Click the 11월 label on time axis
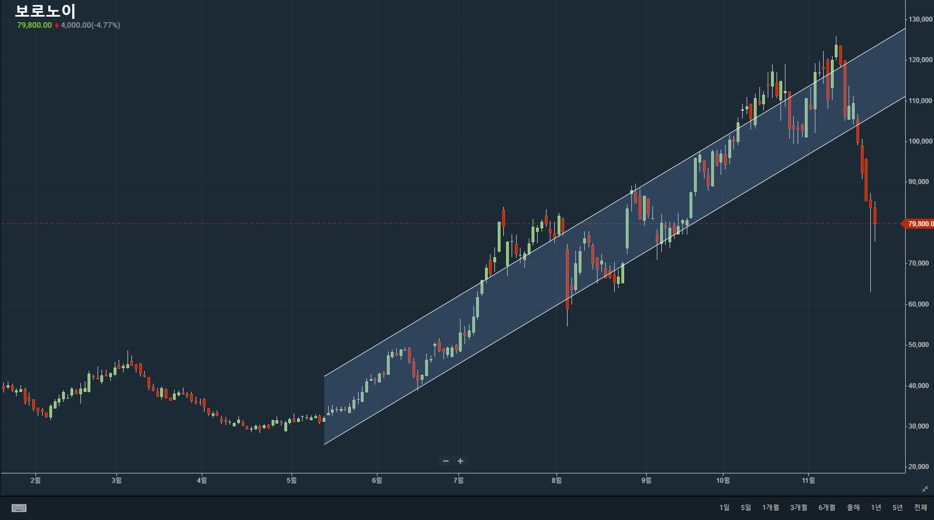This screenshot has width=934, height=520. click(x=808, y=481)
